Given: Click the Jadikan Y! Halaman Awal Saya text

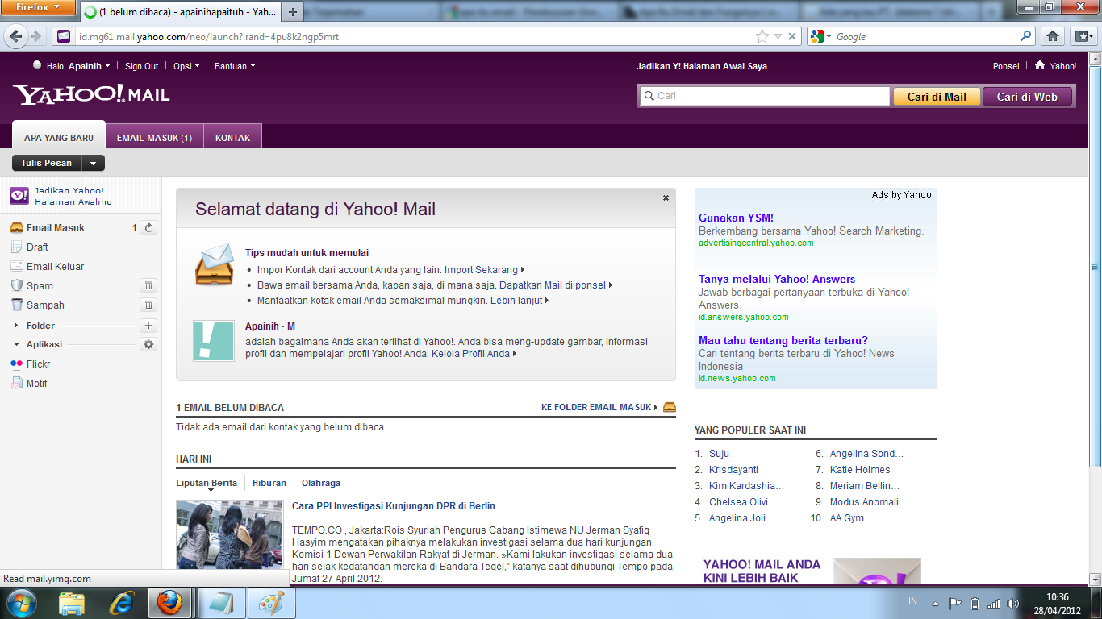Looking at the screenshot, I should pos(702,66).
